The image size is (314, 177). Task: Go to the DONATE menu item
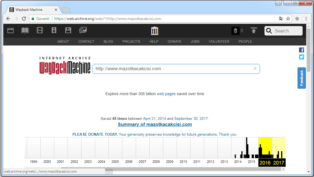pyautogui.click(x=174, y=42)
